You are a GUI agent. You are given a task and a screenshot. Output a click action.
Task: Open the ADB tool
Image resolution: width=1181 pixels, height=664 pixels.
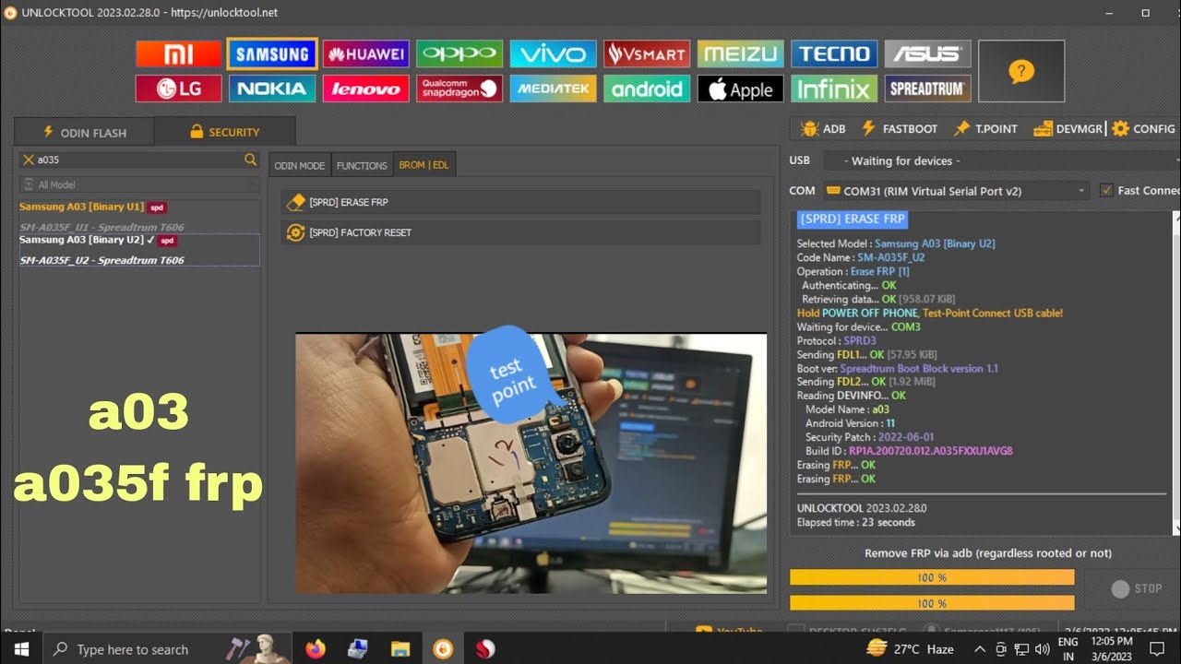coord(824,129)
